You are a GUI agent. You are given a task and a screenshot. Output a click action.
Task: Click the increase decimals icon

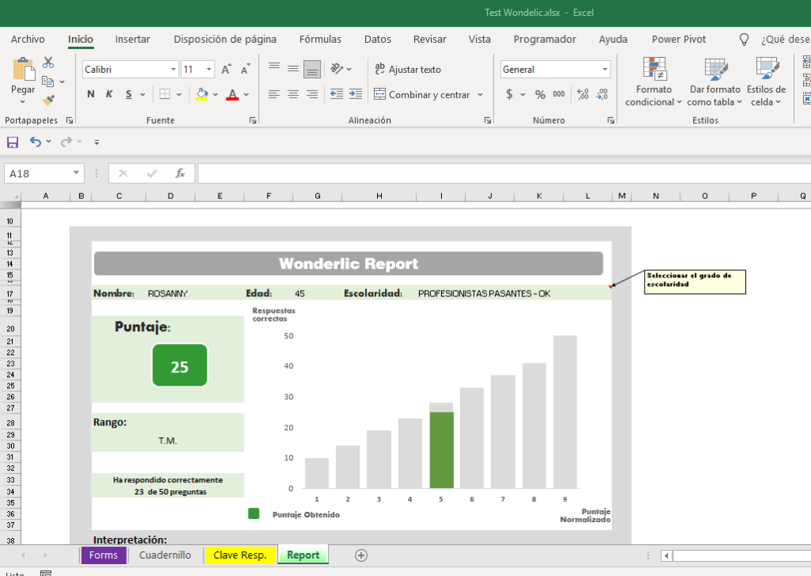[583, 94]
